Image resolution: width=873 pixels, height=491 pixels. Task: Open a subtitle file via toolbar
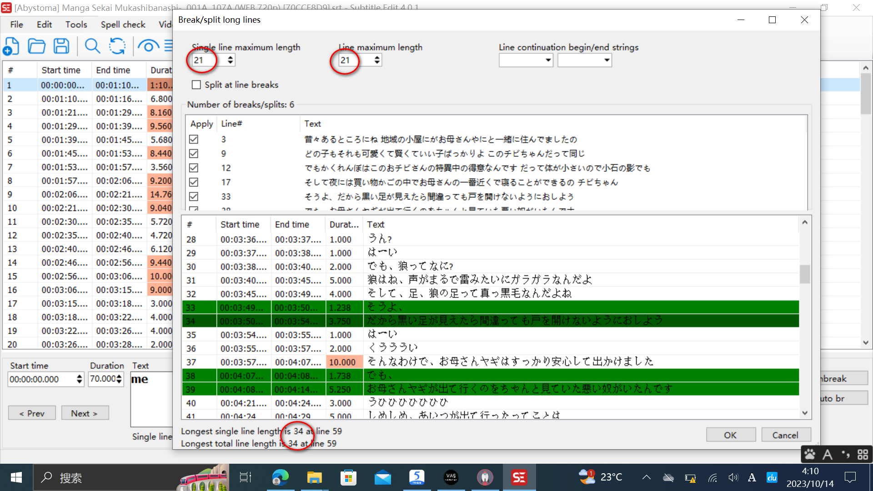click(x=36, y=46)
